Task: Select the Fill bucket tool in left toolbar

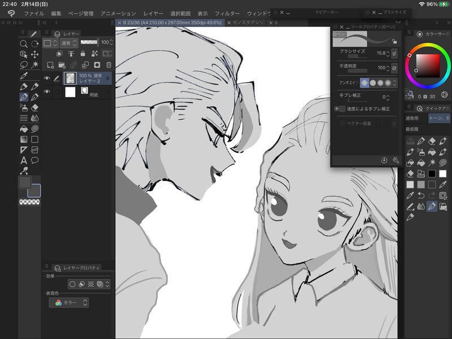Action: click(24, 129)
